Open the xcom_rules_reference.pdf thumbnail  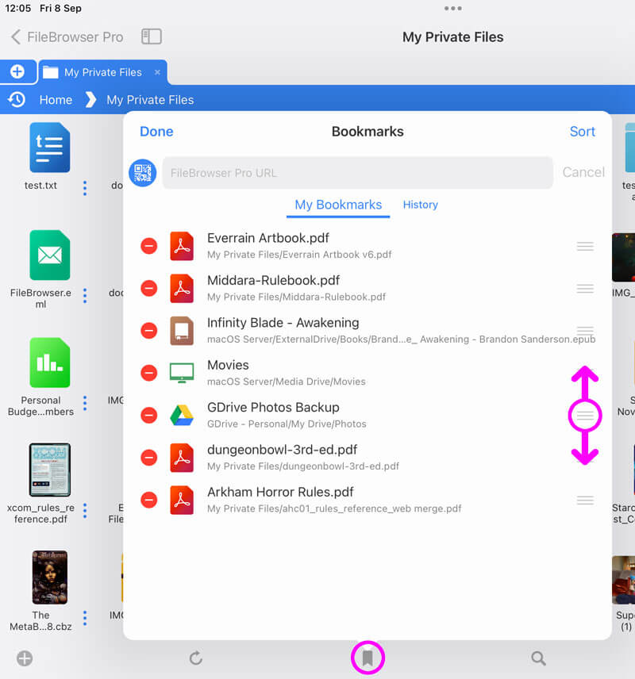point(50,470)
